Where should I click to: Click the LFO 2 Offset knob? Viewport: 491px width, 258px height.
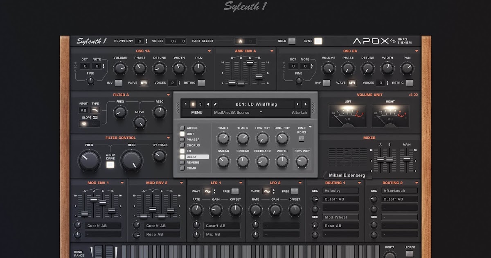[295, 210]
